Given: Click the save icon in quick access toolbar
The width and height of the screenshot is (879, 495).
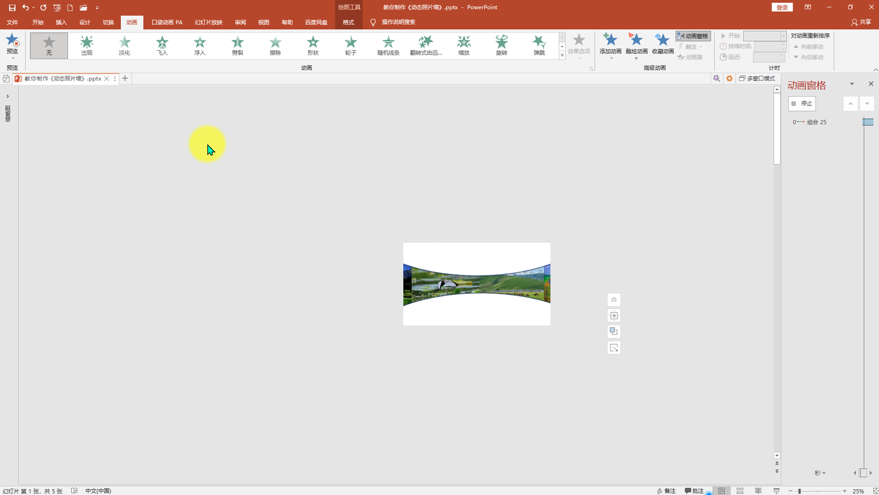Looking at the screenshot, I should pos(12,8).
